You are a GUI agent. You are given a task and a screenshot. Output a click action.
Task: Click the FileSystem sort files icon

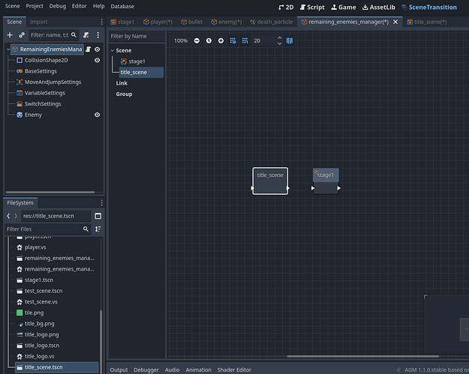tap(98, 229)
